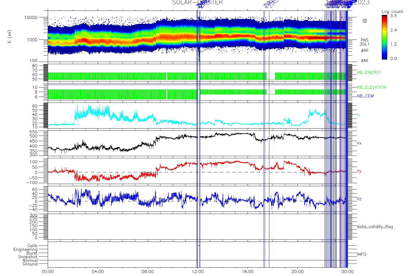
Task: Click the NB_ENERGY panel label
Action: click(x=369, y=73)
